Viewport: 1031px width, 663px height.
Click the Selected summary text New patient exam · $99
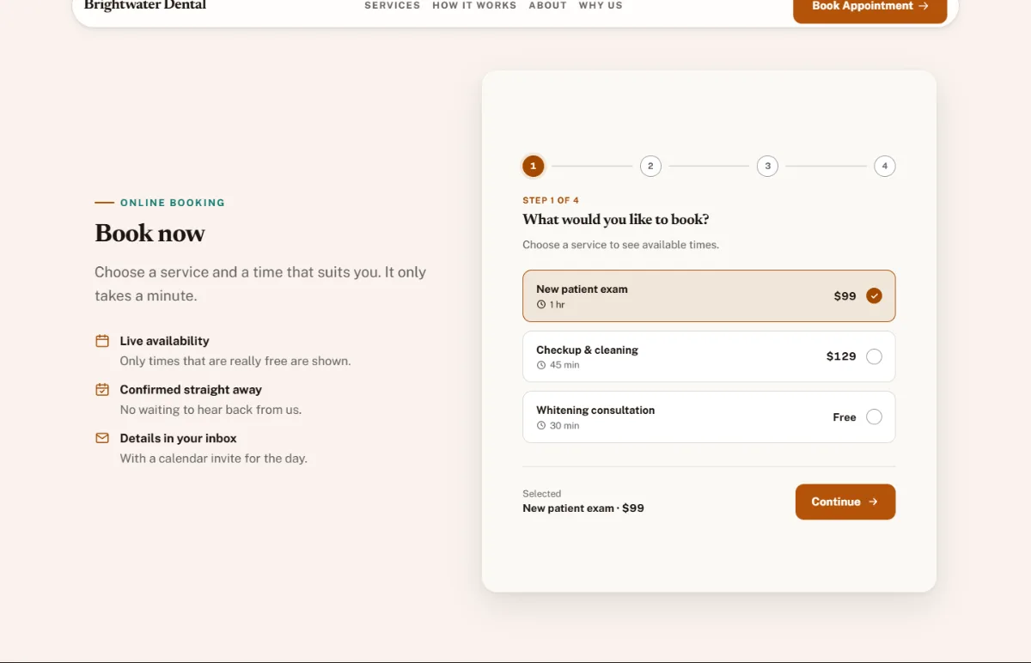click(x=583, y=508)
